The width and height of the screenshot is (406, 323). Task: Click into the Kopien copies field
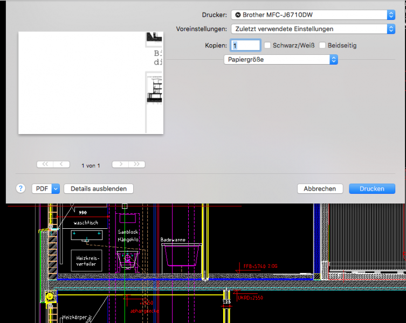245,46
